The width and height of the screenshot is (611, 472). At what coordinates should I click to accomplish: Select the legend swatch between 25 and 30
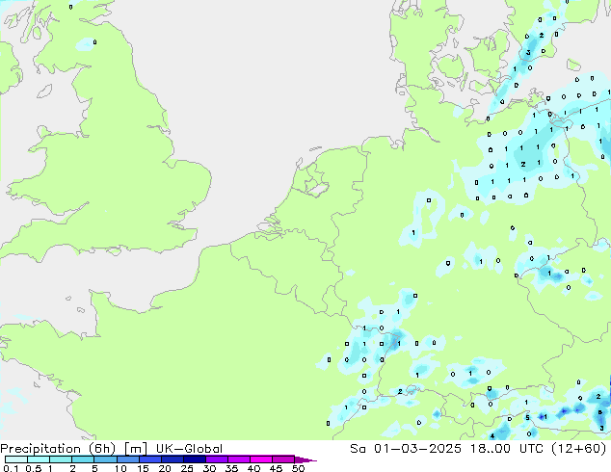point(194,459)
